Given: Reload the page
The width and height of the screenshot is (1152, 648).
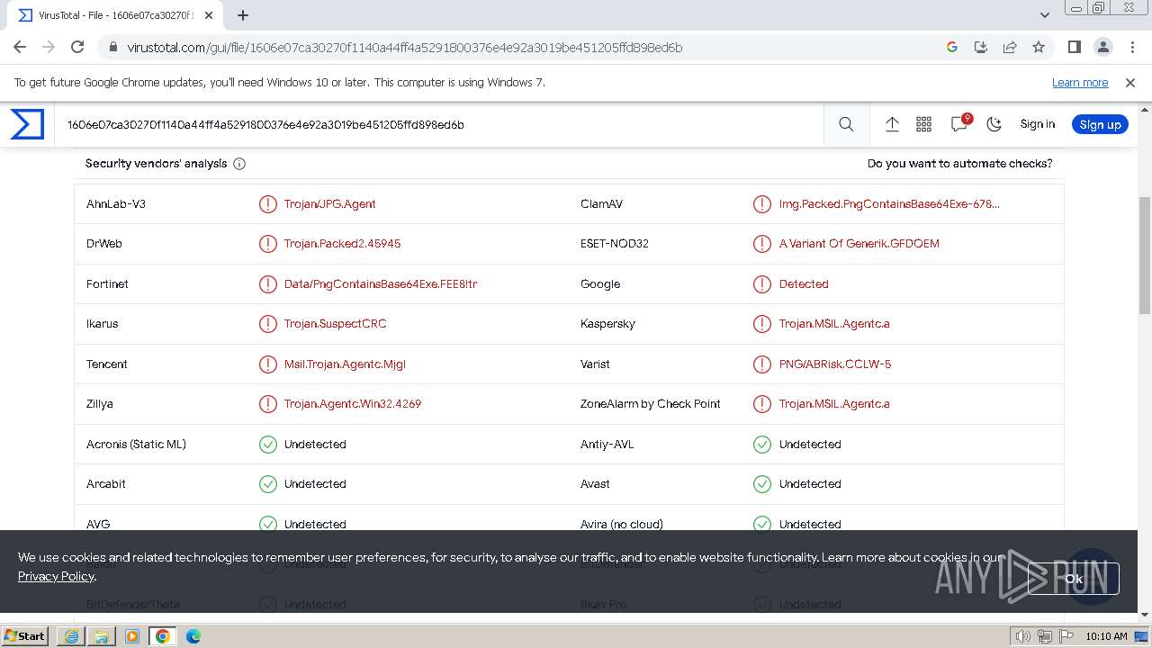Looking at the screenshot, I should [77, 47].
